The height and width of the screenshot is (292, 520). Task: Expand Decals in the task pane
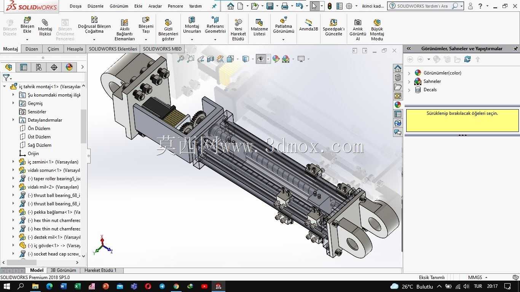pos(409,90)
